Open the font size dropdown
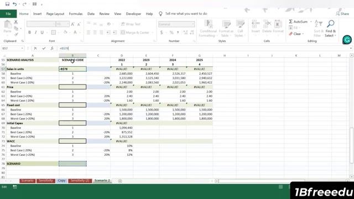 click(x=67, y=24)
